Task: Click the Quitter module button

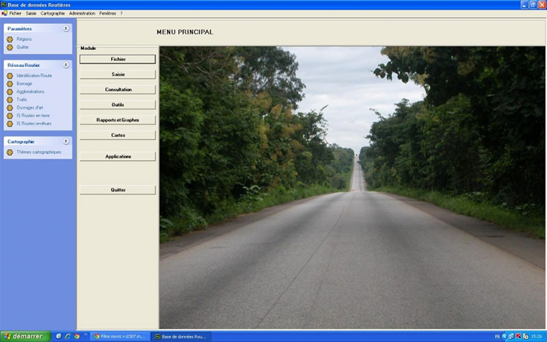Action: [118, 190]
